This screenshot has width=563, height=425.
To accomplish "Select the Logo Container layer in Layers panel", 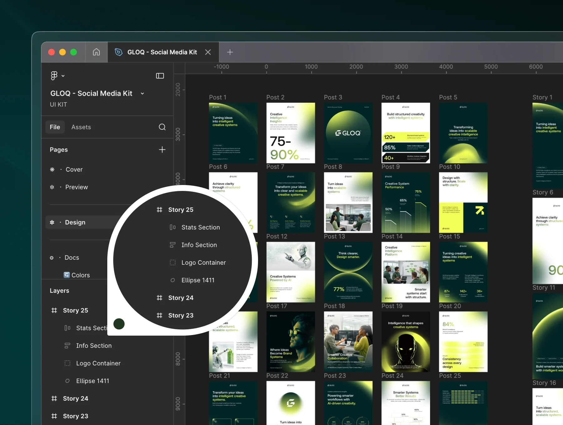I will click(x=98, y=363).
